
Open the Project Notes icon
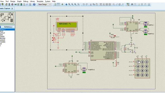point(30,4)
